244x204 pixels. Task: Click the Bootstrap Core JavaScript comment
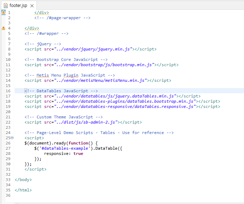(66, 60)
